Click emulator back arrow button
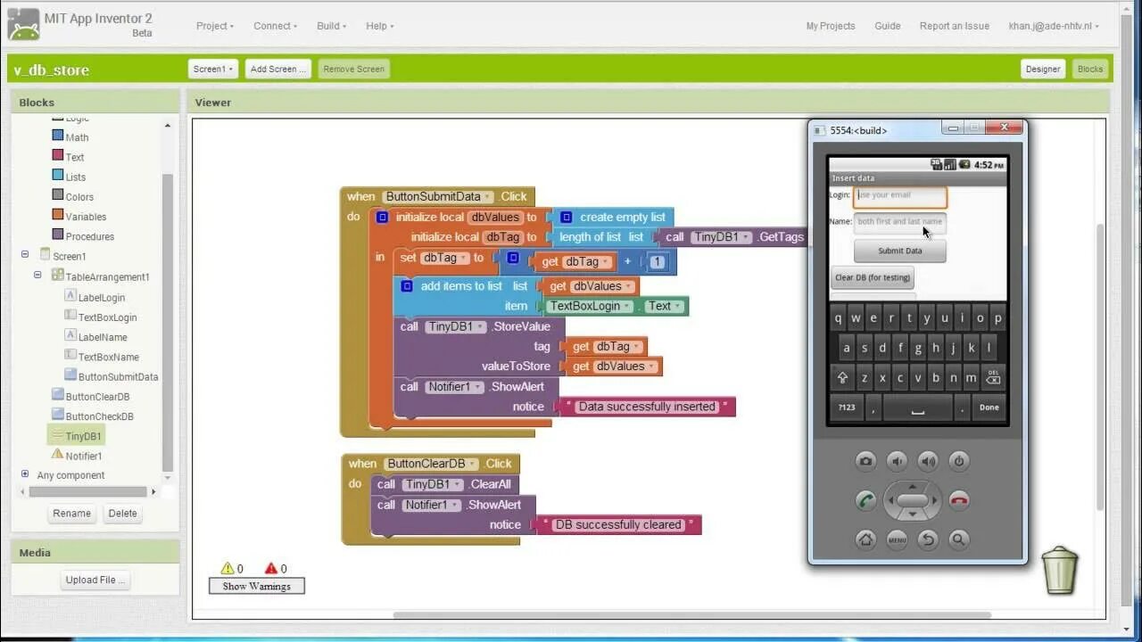The height and width of the screenshot is (642, 1142). (x=928, y=539)
